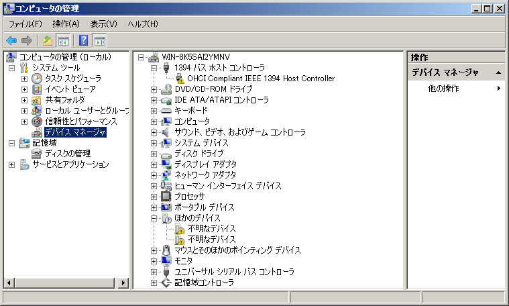Expand the ディスク ドライブ node
509x306 pixels.
[x=154, y=154]
